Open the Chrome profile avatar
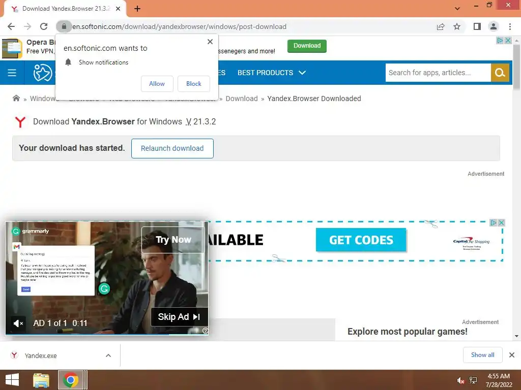The image size is (521, 390). click(x=494, y=26)
